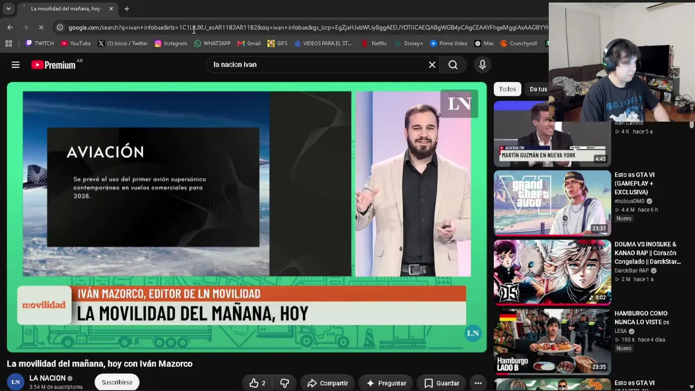The height and width of the screenshot is (391, 695).
Task: Open the Inicio / Twitter bookmark
Action: click(x=123, y=43)
